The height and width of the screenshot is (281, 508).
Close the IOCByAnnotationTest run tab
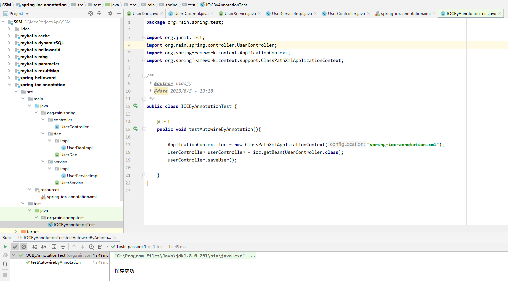[115, 238]
